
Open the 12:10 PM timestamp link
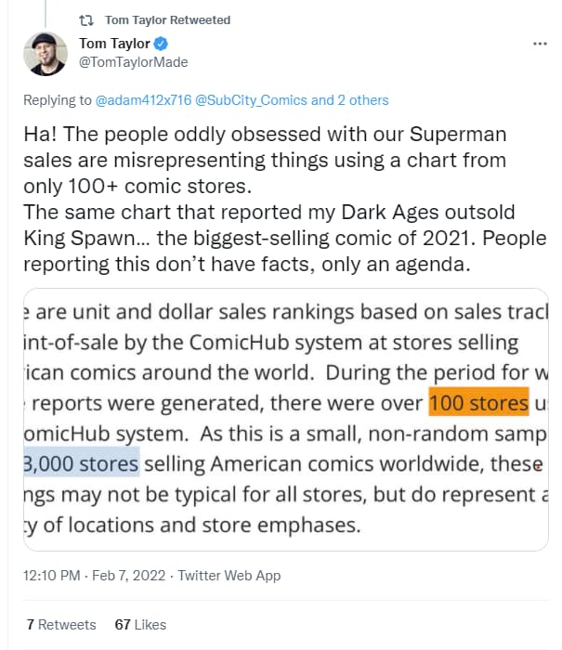tap(51, 576)
